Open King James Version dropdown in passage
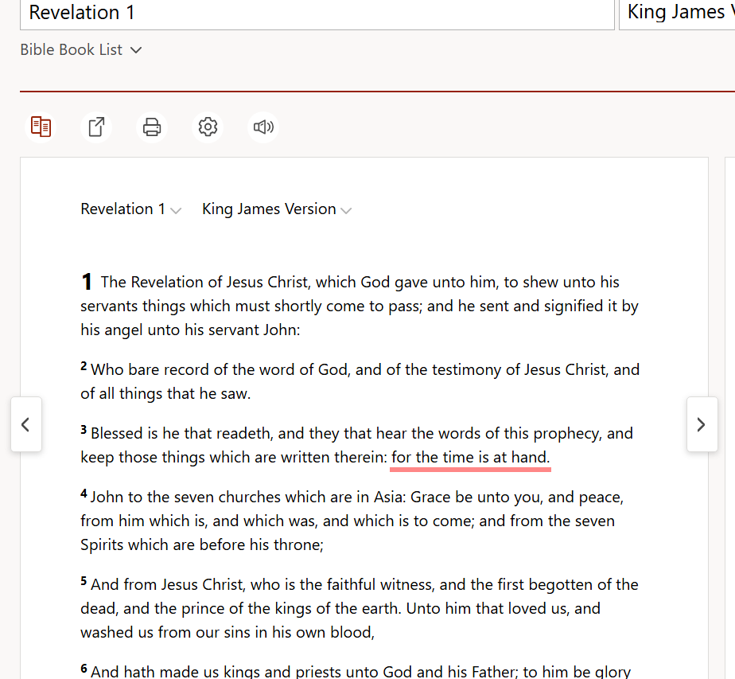735x679 pixels. click(276, 209)
